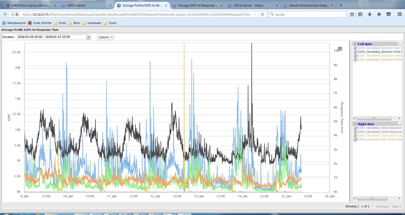Open the chart context menu hamburger icon
The image size is (405, 215).
click(340, 49)
